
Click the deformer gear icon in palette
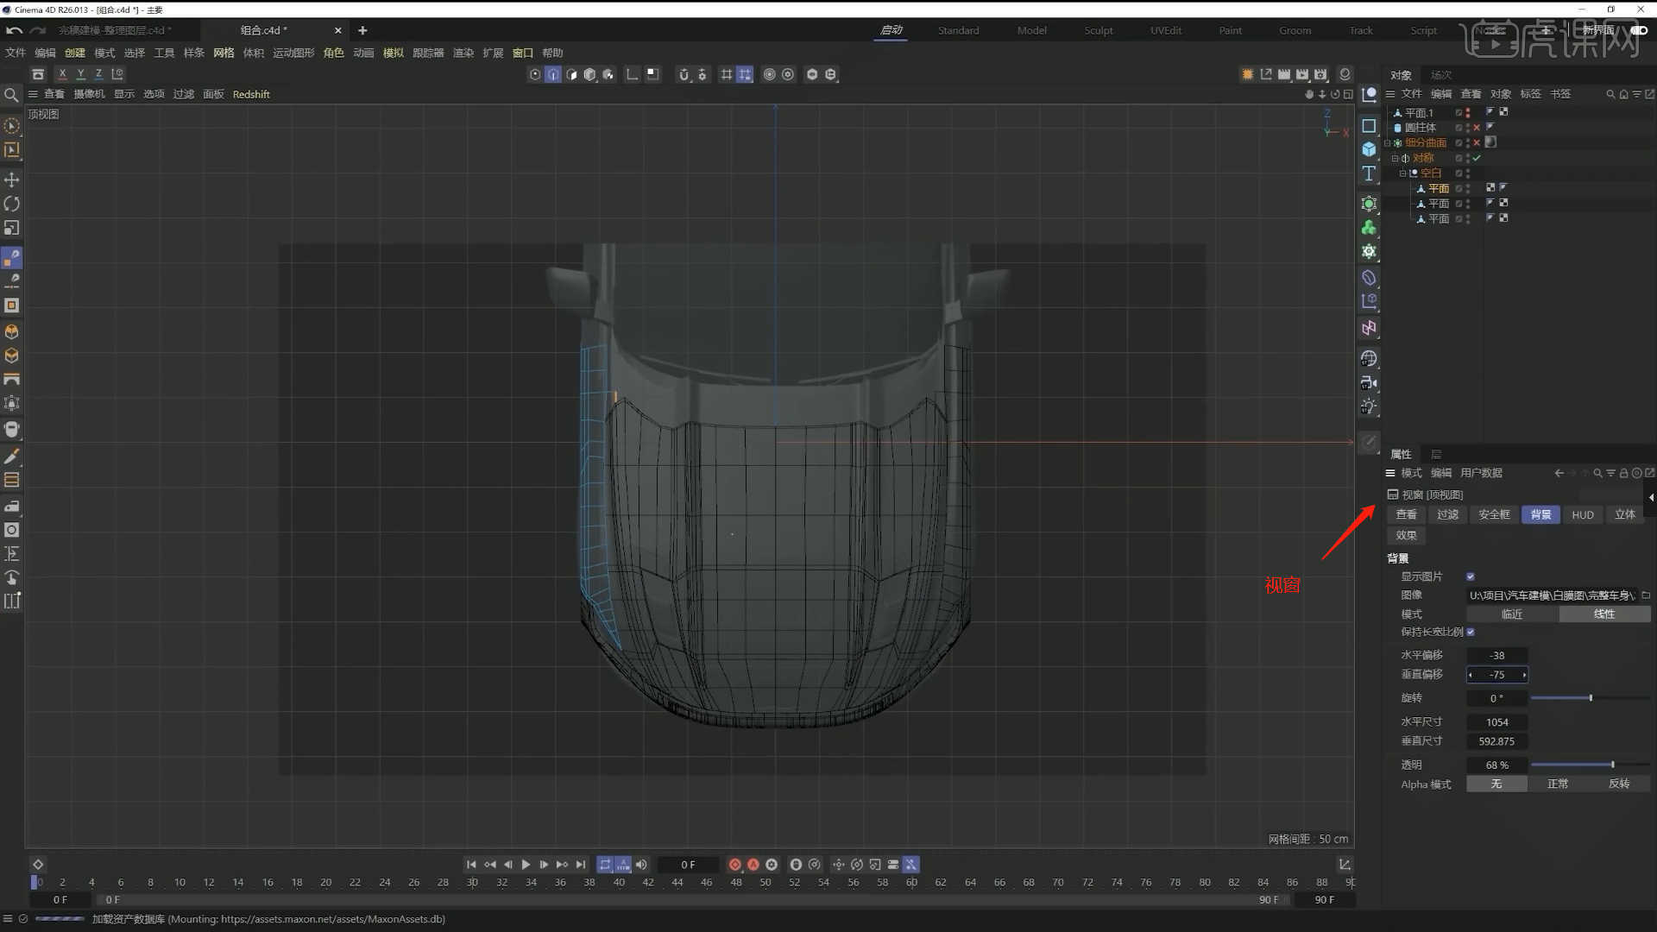(x=1369, y=252)
